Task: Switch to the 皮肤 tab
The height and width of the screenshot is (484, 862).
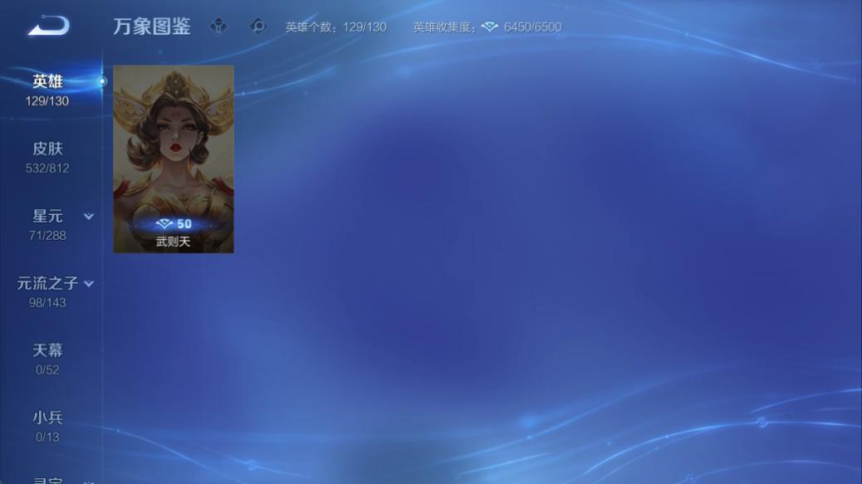Action: pos(47,157)
